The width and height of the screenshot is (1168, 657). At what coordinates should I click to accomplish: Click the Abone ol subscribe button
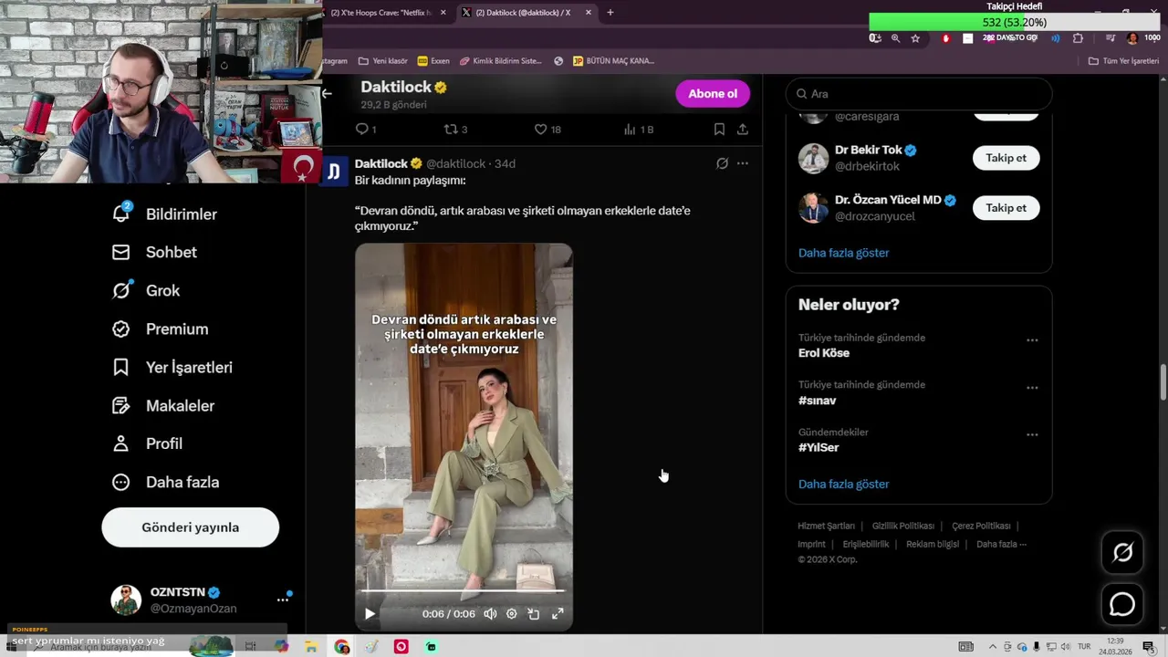pyautogui.click(x=713, y=94)
